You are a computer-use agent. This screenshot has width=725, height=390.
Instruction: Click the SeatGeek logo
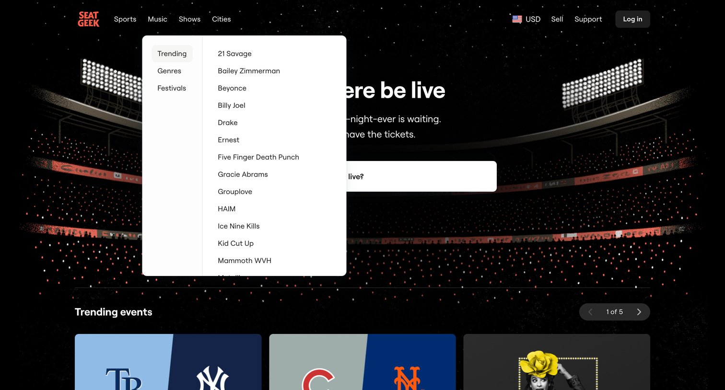click(89, 19)
